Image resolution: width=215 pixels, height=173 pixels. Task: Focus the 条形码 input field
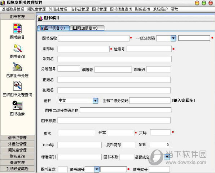click(83, 49)
